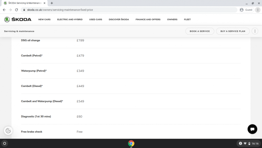Click the Free value for brake check

point(80,132)
